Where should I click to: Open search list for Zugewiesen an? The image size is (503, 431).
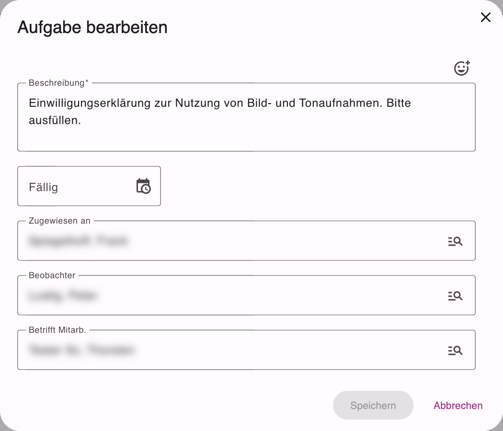455,241
